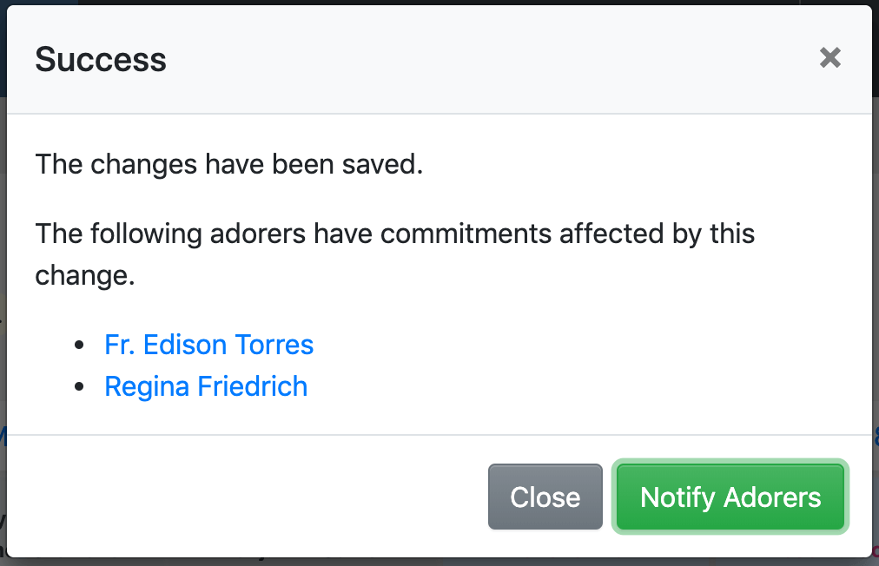Click the Success dialog title
This screenshot has width=879, height=566.
[101, 60]
